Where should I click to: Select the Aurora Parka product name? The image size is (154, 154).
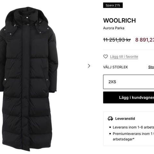(x=114, y=28)
